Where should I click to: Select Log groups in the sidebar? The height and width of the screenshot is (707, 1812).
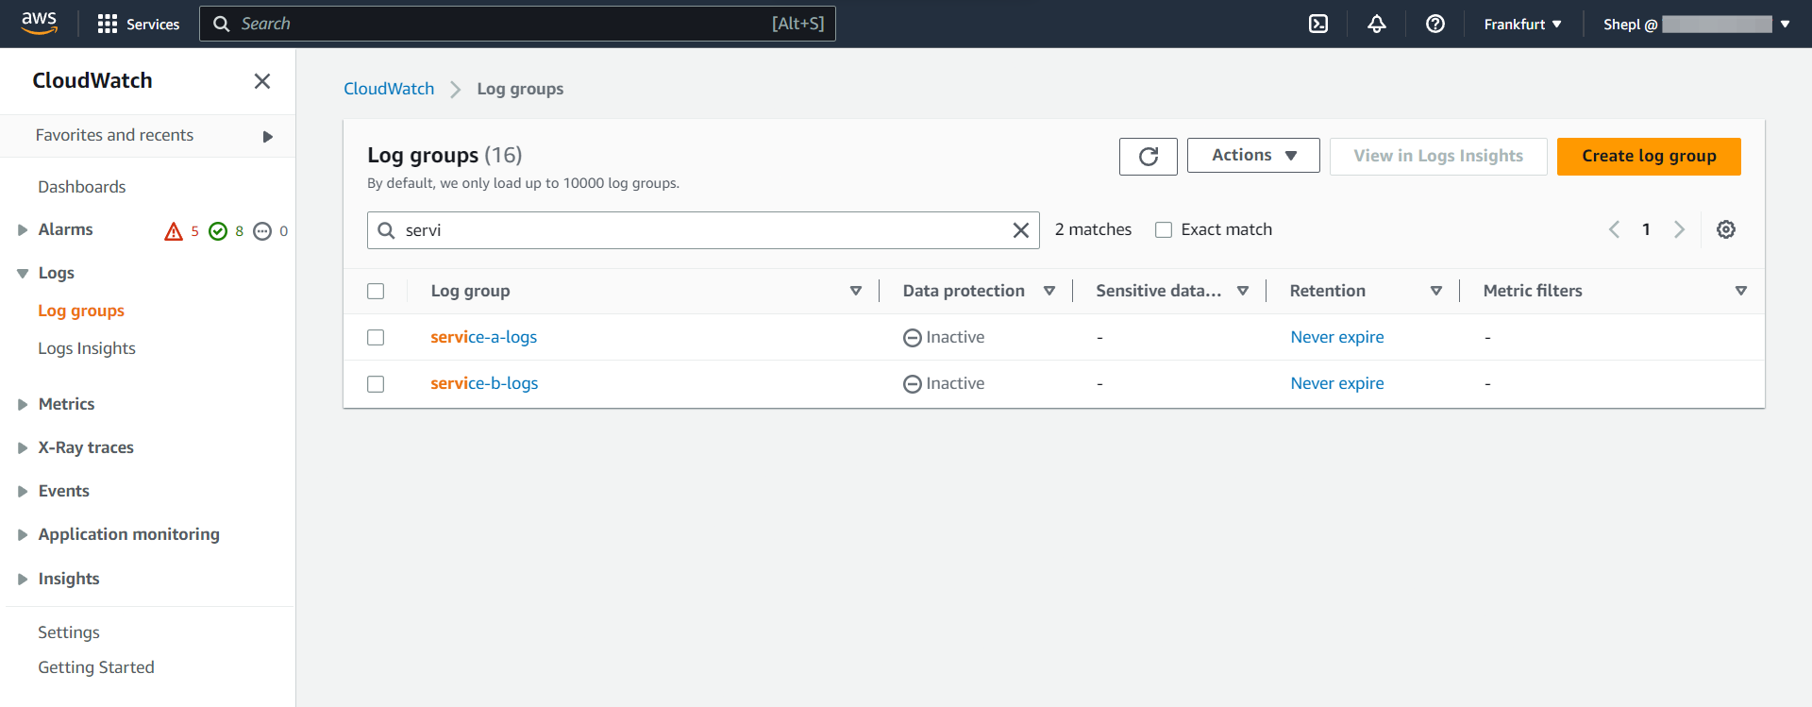[x=81, y=311]
